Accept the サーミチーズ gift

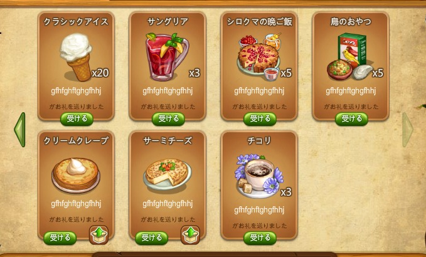pyautogui.click(x=152, y=238)
